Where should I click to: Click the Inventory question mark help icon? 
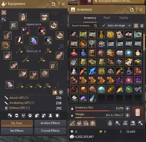[x=136, y=10]
